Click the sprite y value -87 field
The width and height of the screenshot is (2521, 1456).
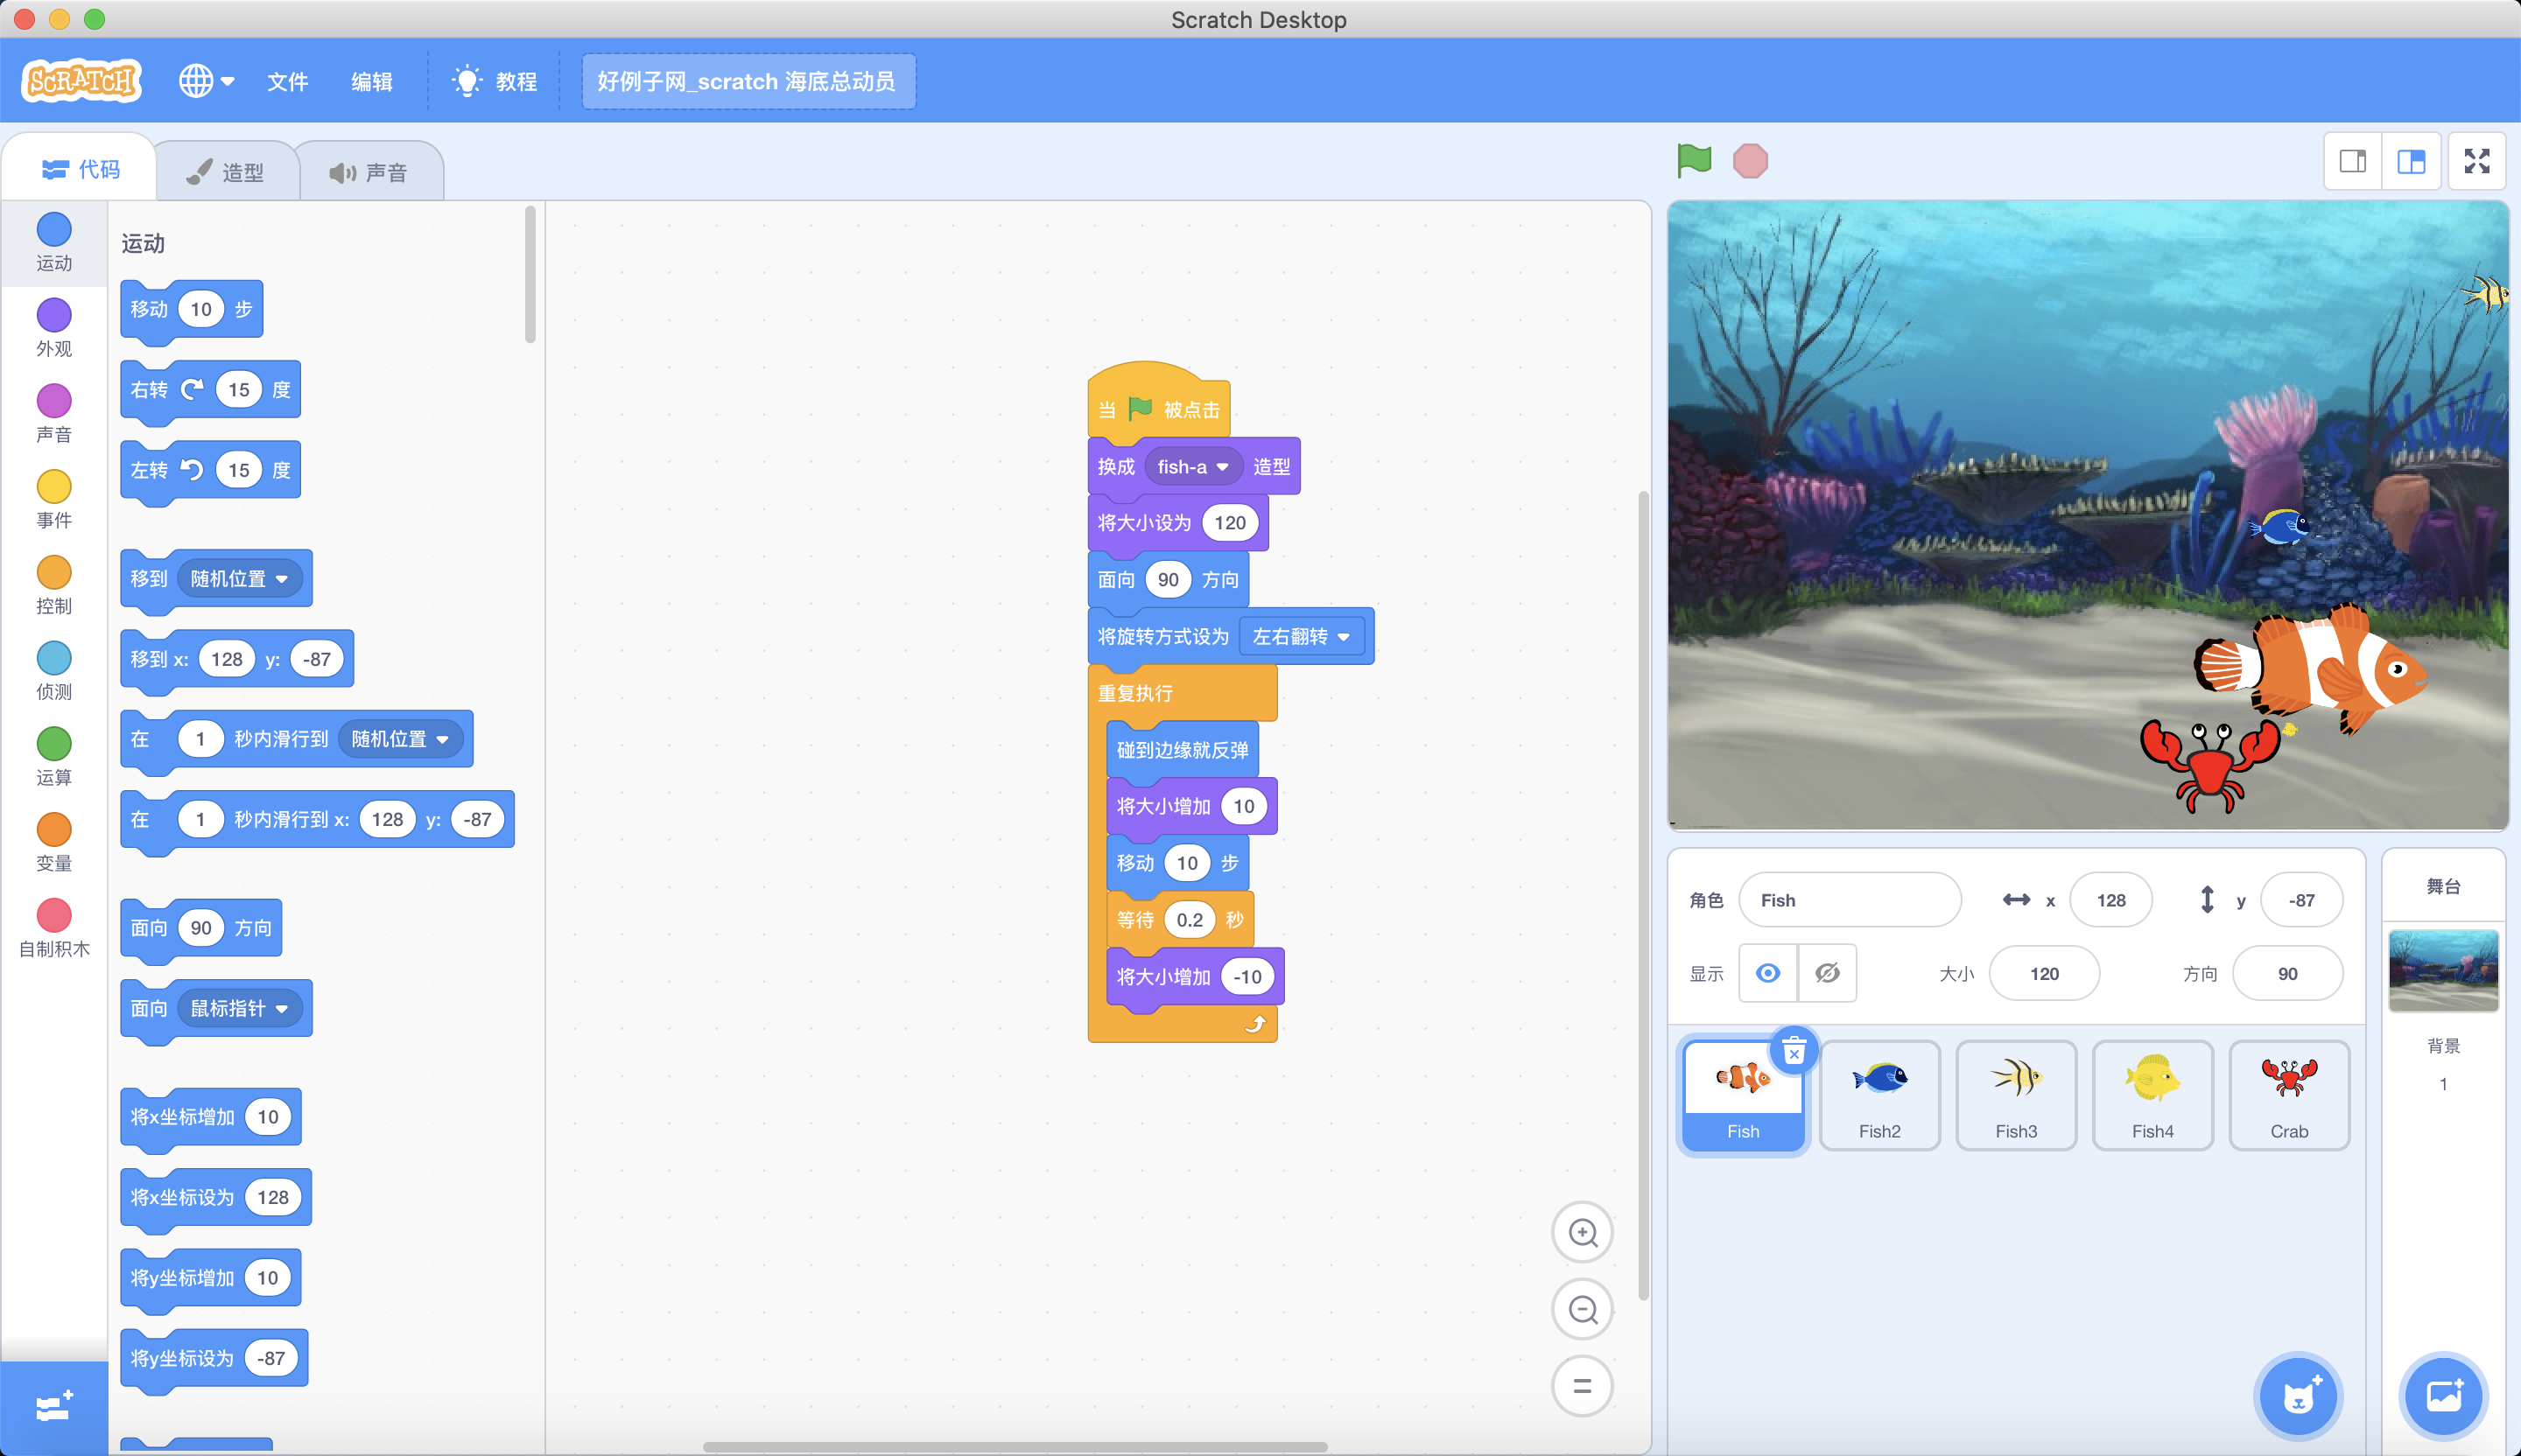click(2302, 900)
